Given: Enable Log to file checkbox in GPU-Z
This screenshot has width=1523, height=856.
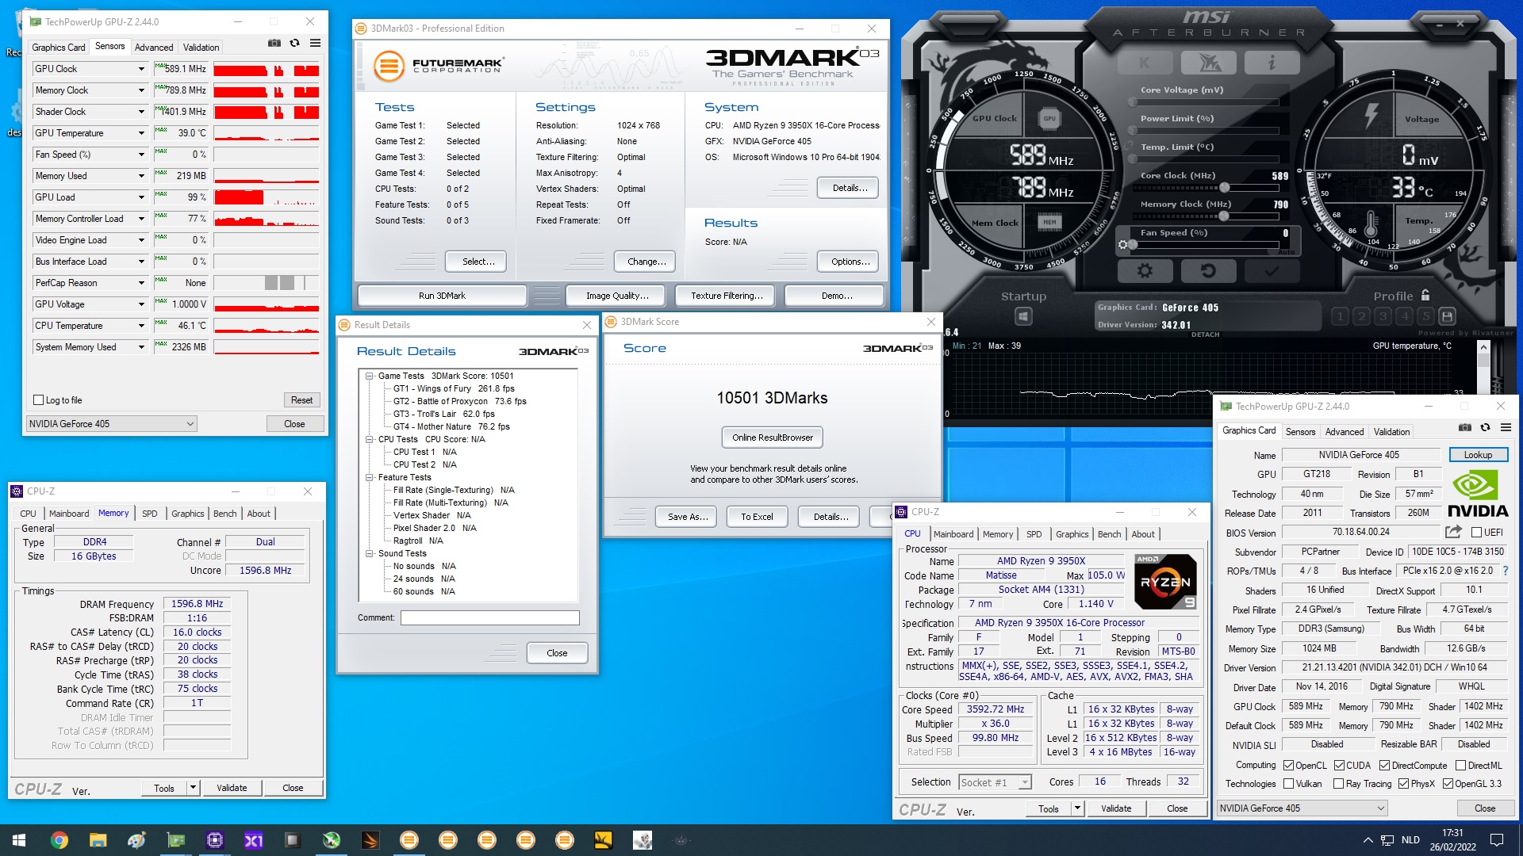Looking at the screenshot, I should click(39, 400).
